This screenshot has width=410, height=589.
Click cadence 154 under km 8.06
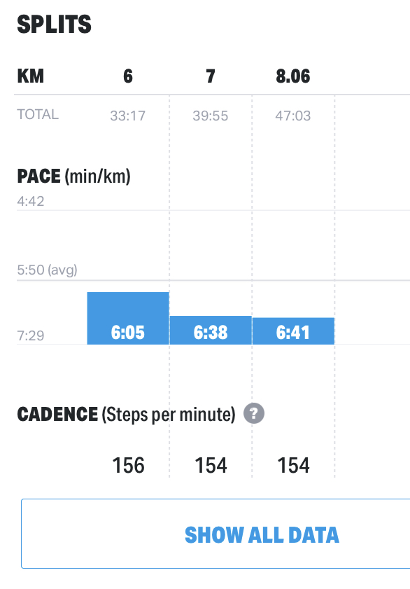[293, 466]
